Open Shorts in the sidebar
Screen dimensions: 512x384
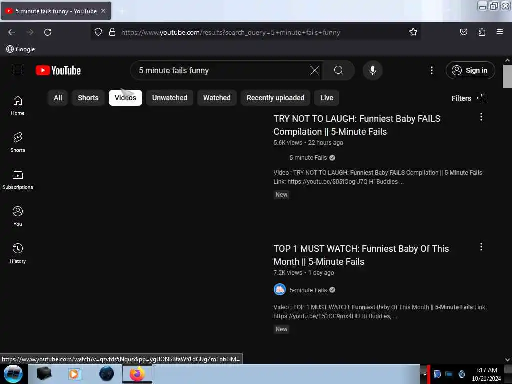point(18,142)
